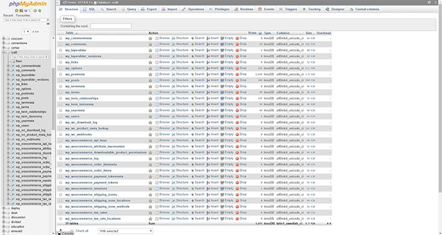
Task: Open the gear settings icon in sidebar
Action: coord(35,11)
